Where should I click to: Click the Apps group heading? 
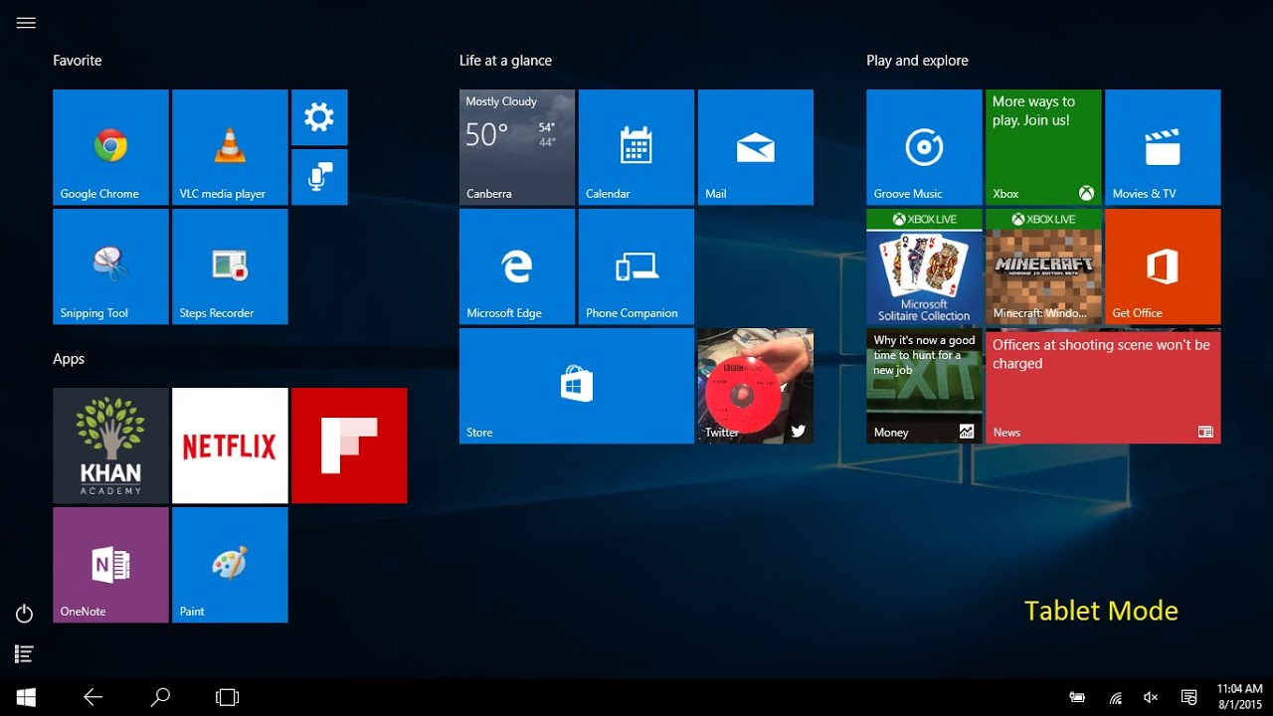click(x=69, y=359)
